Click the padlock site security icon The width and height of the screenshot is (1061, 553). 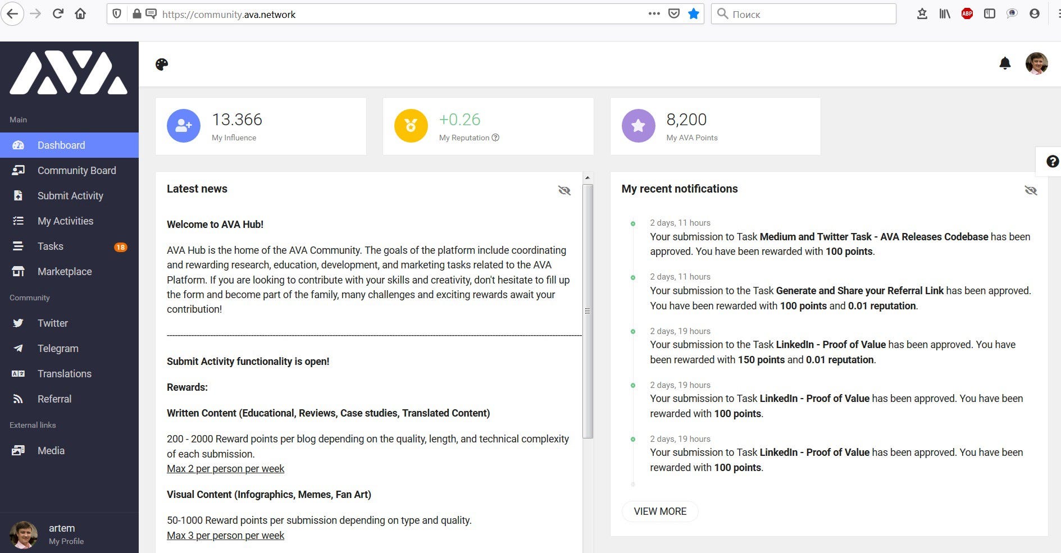[136, 14]
